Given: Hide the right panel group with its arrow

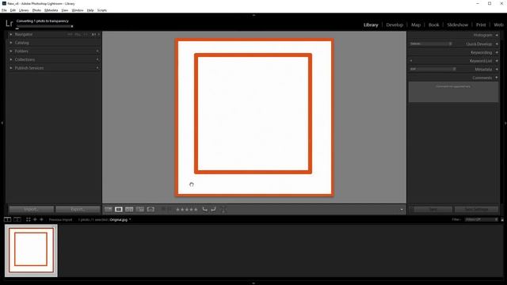Looking at the screenshot, I should click(x=505, y=123).
